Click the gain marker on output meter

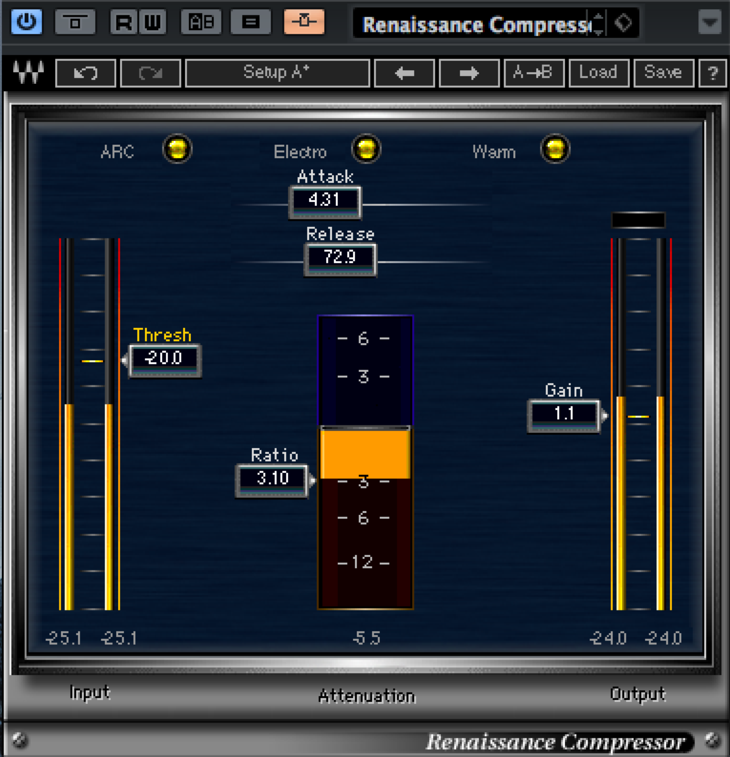point(638,417)
